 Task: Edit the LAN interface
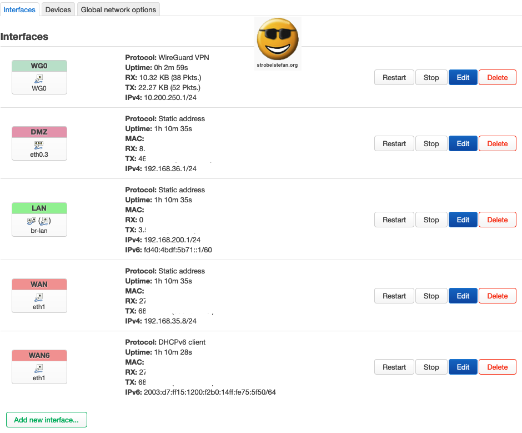coord(463,220)
